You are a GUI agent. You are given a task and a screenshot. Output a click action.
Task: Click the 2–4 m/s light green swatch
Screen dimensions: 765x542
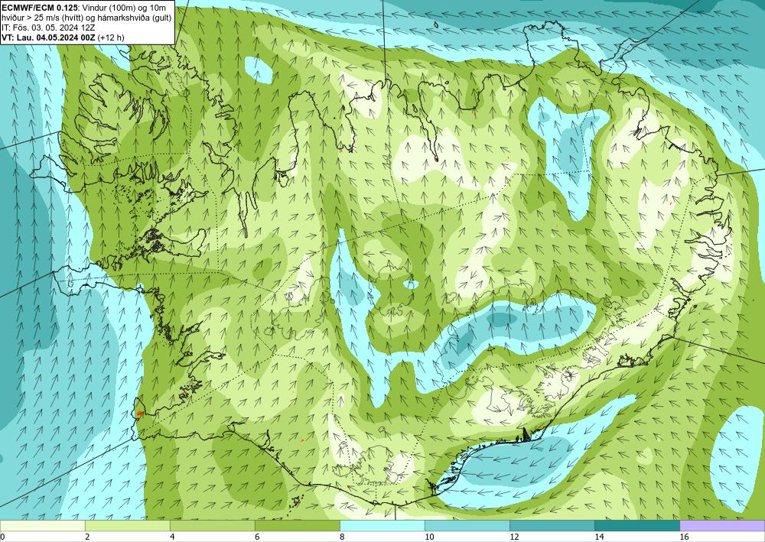coord(127,525)
